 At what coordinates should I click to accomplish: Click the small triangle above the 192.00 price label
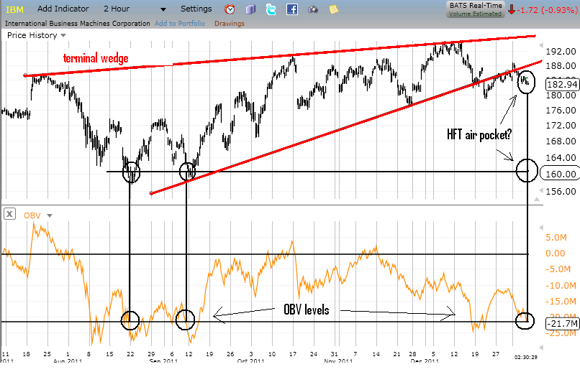click(541, 45)
